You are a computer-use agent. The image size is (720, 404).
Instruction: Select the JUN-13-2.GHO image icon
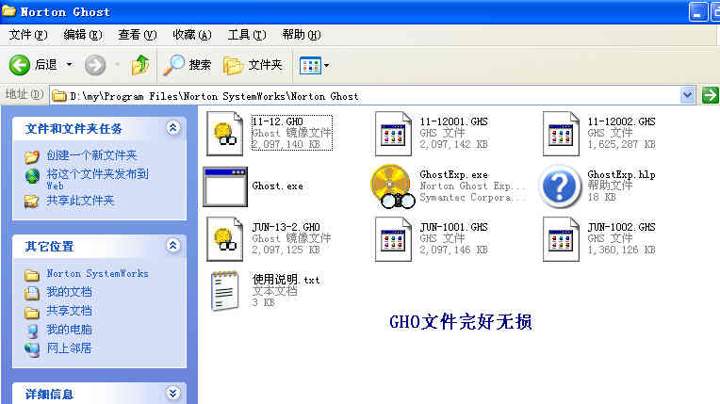pyautogui.click(x=224, y=239)
